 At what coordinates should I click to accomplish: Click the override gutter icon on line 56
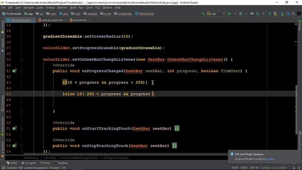[x=14, y=146]
